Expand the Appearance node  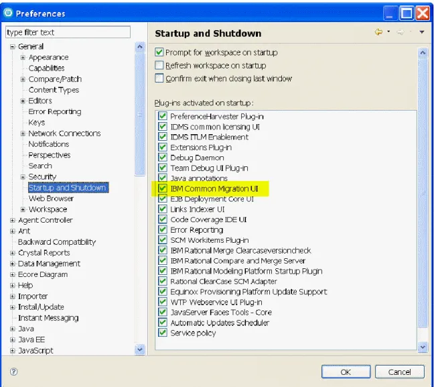tap(23, 58)
